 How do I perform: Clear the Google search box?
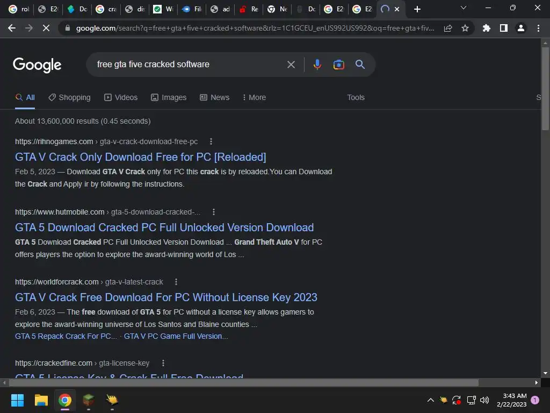click(x=291, y=65)
